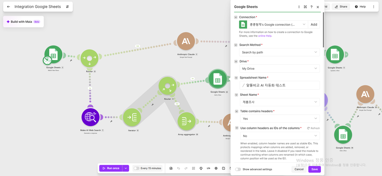Screen dimensions: 382x176
Task: Click Add connection button
Action: (314, 25)
